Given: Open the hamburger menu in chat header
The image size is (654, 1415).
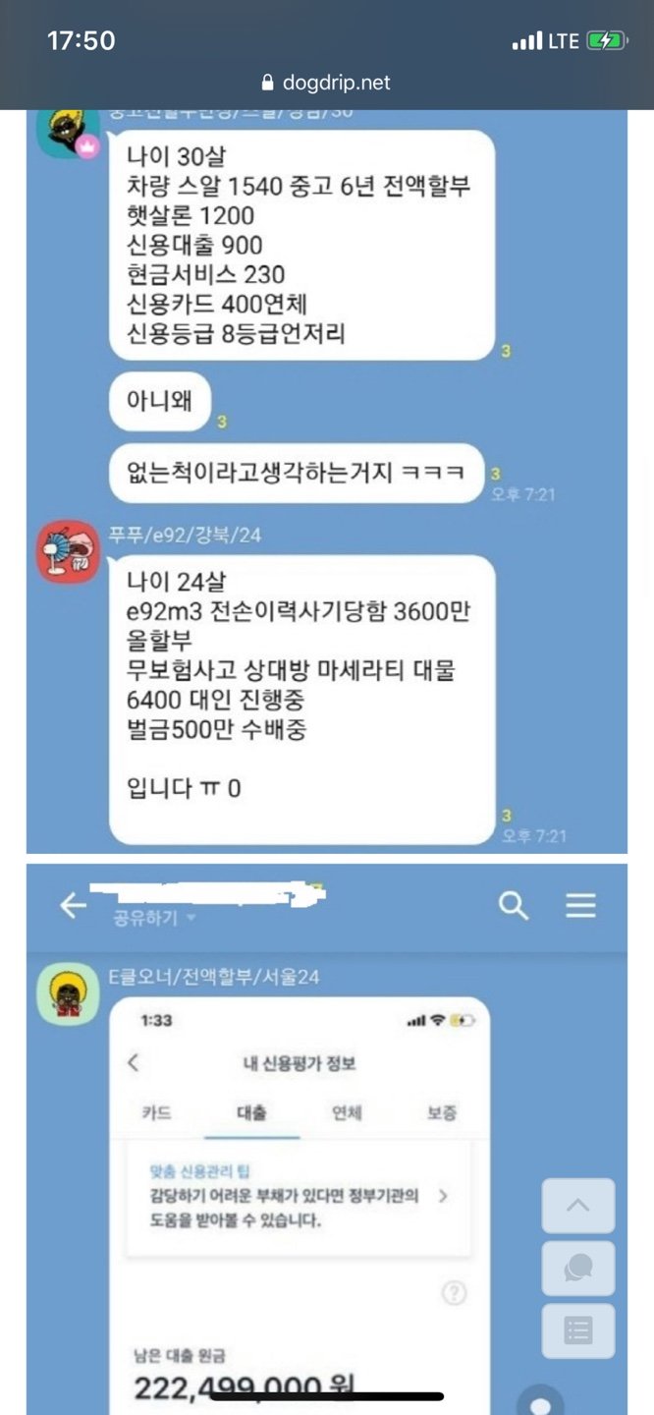Looking at the screenshot, I should pos(580,905).
